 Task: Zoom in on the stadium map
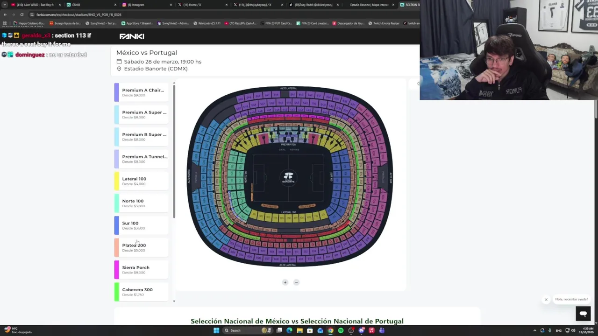pos(285,282)
